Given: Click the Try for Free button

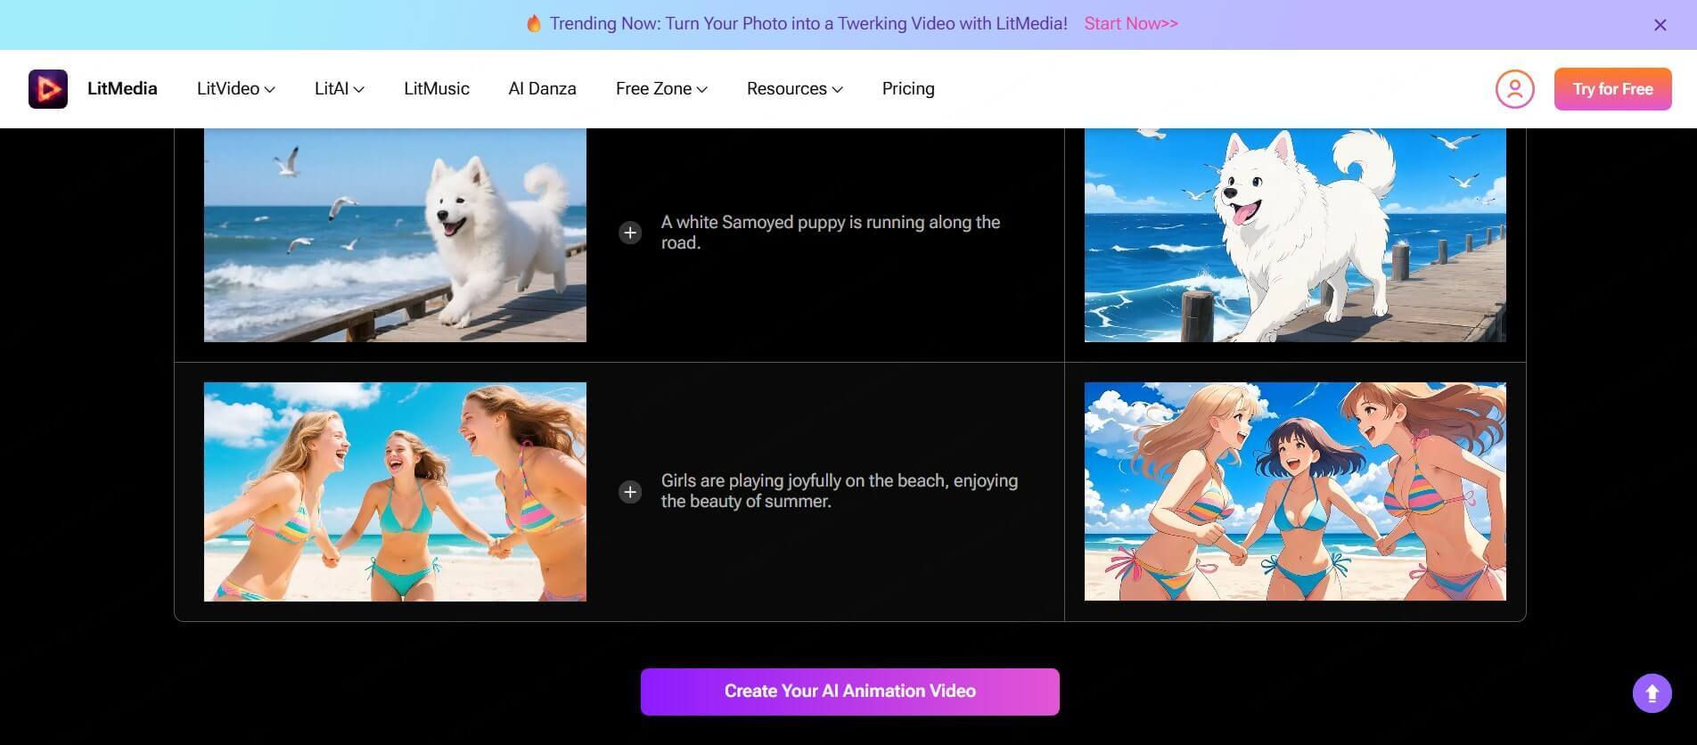Looking at the screenshot, I should [x=1612, y=89].
